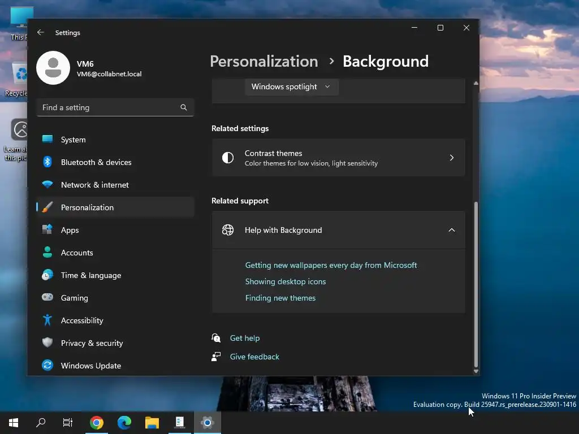Select Network & internet category

115,185
